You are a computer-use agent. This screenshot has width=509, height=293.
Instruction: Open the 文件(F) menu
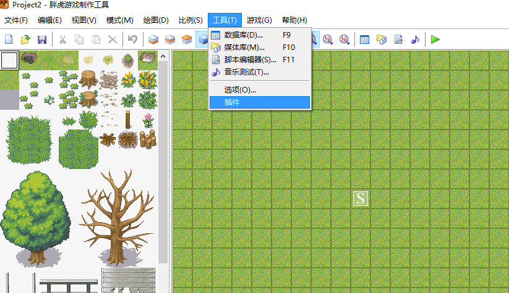point(16,20)
